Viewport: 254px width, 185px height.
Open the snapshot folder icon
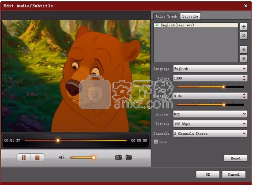[129, 157]
